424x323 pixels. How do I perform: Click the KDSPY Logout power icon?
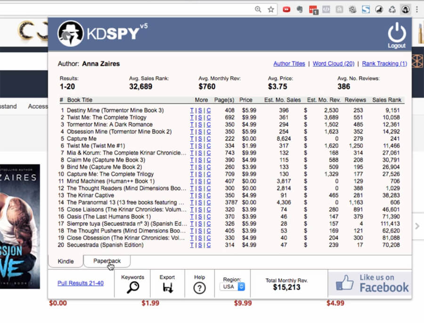click(x=397, y=35)
